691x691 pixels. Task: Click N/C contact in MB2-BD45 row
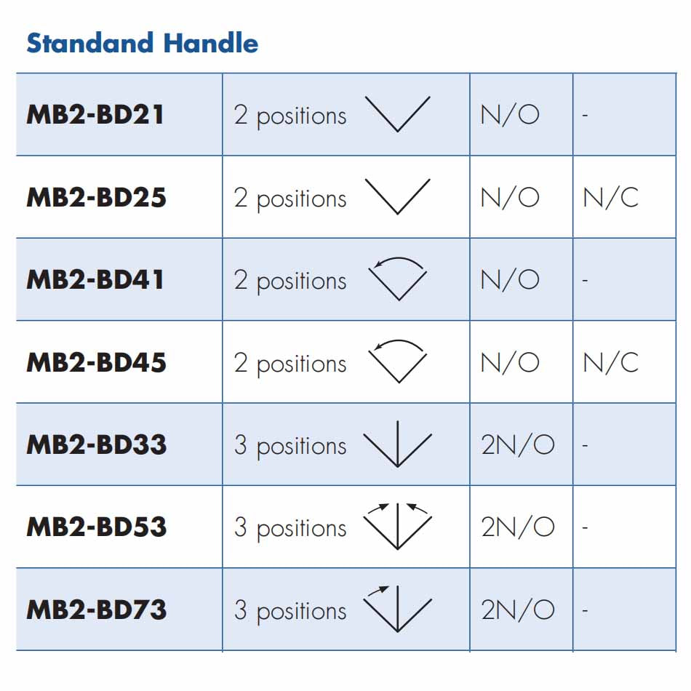(x=610, y=362)
